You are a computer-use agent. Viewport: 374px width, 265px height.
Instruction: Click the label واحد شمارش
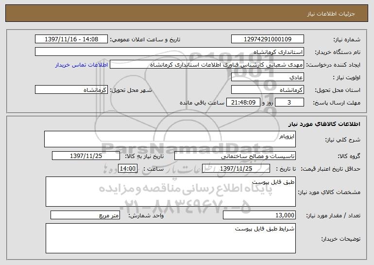pyautogui.click(x=146, y=216)
